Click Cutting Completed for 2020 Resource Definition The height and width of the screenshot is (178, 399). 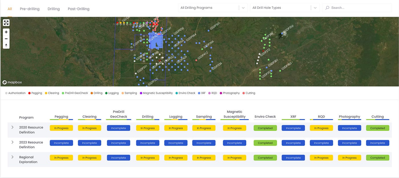(x=378, y=128)
